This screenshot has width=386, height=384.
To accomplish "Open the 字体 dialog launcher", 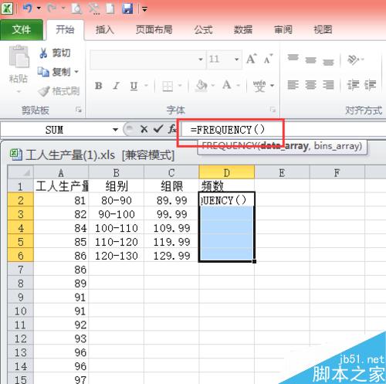I will [273, 110].
